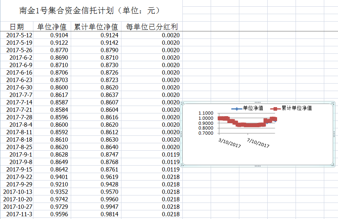The image size is (338, 219).
Task: Select the 单位净值 column header cell
Action: 51,27
